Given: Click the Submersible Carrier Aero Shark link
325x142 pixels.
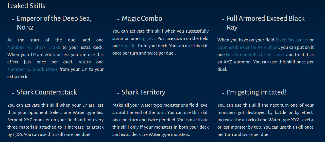Looking at the screenshot, I should coord(248,47).
